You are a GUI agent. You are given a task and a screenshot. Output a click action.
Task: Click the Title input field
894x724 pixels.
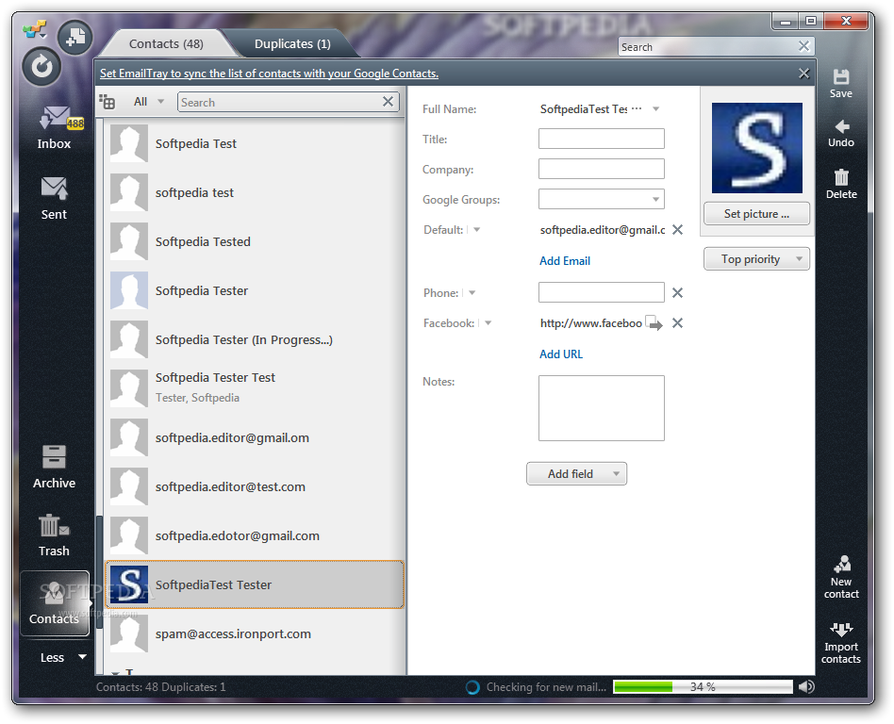[x=602, y=139]
